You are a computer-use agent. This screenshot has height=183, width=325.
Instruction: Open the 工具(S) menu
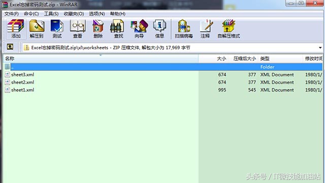(51, 14)
